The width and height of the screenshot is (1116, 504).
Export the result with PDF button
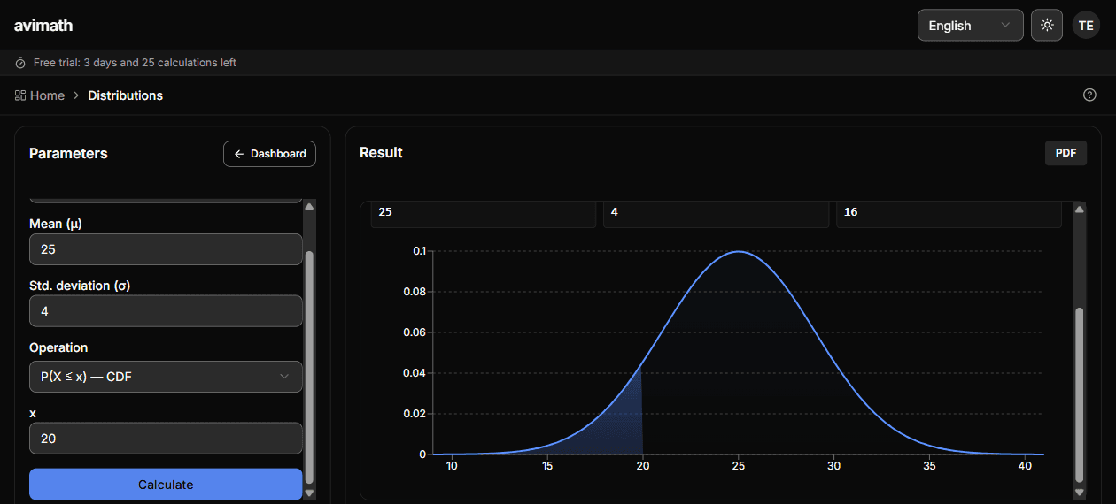pyautogui.click(x=1066, y=153)
